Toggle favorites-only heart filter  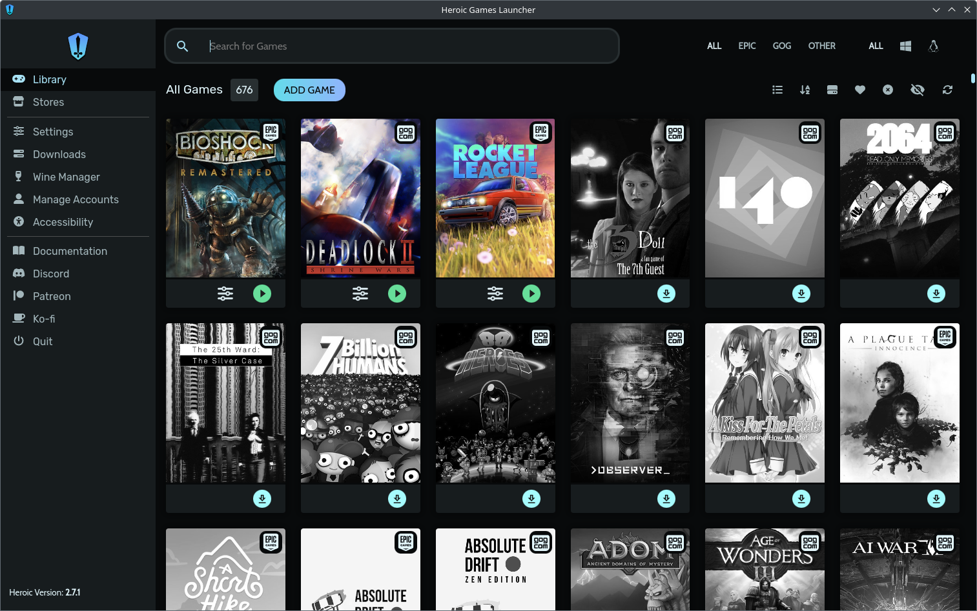pyautogui.click(x=859, y=90)
